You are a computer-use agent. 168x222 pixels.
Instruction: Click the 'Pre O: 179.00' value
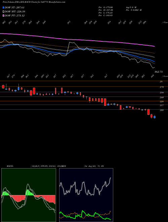(x=106, y=7)
